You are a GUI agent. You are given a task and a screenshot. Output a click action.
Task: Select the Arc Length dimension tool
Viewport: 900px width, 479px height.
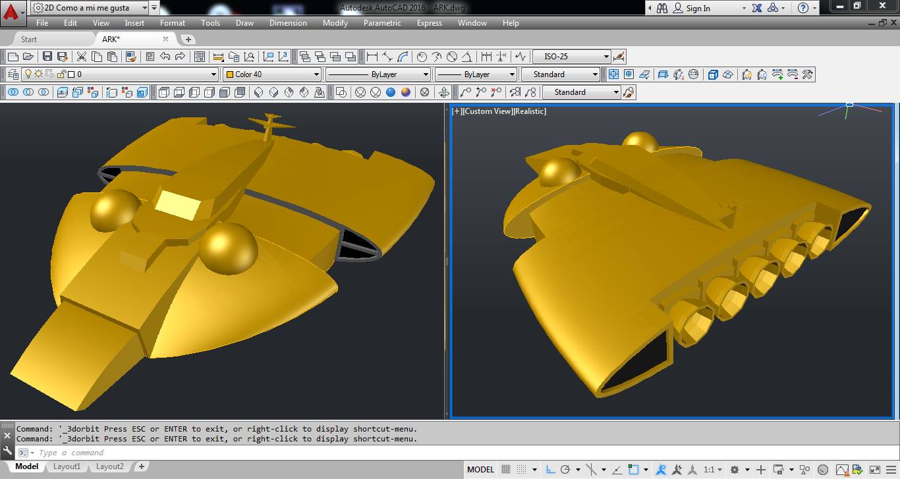(x=403, y=57)
